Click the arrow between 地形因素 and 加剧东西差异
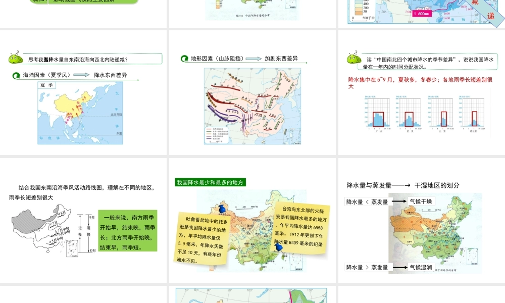The height and width of the screenshot is (303, 505). coord(254,59)
